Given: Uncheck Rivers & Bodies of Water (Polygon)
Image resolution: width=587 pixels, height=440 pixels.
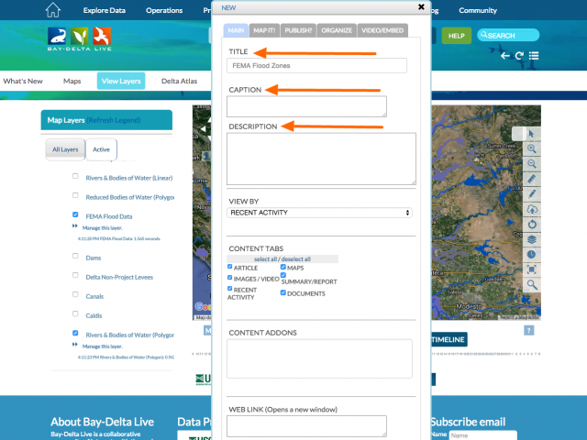Looking at the screenshot, I should point(75,333).
